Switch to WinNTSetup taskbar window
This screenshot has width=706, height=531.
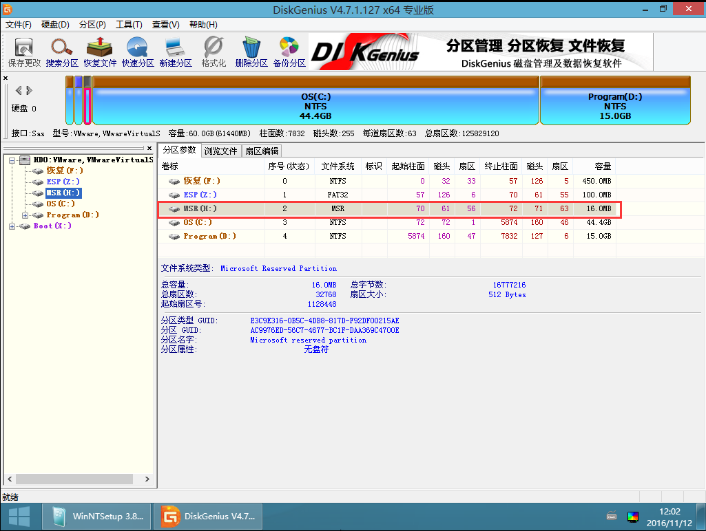97,517
